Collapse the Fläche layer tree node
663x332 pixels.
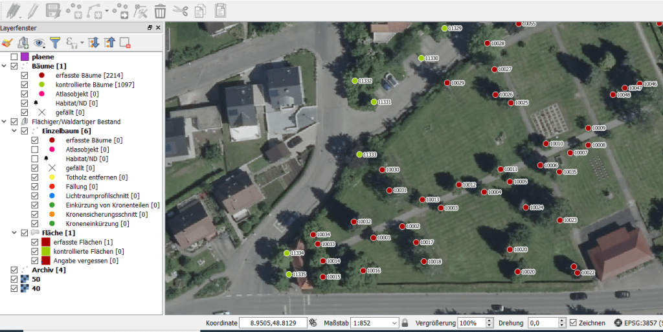tap(14, 232)
